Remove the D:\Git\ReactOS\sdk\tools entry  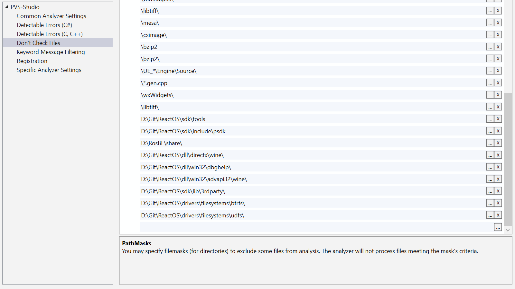498,119
